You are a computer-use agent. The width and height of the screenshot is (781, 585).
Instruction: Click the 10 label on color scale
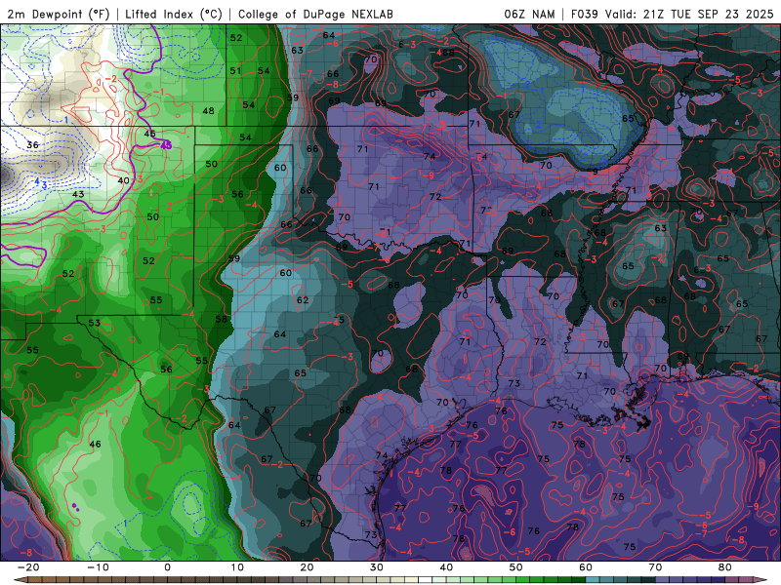[x=237, y=567]
